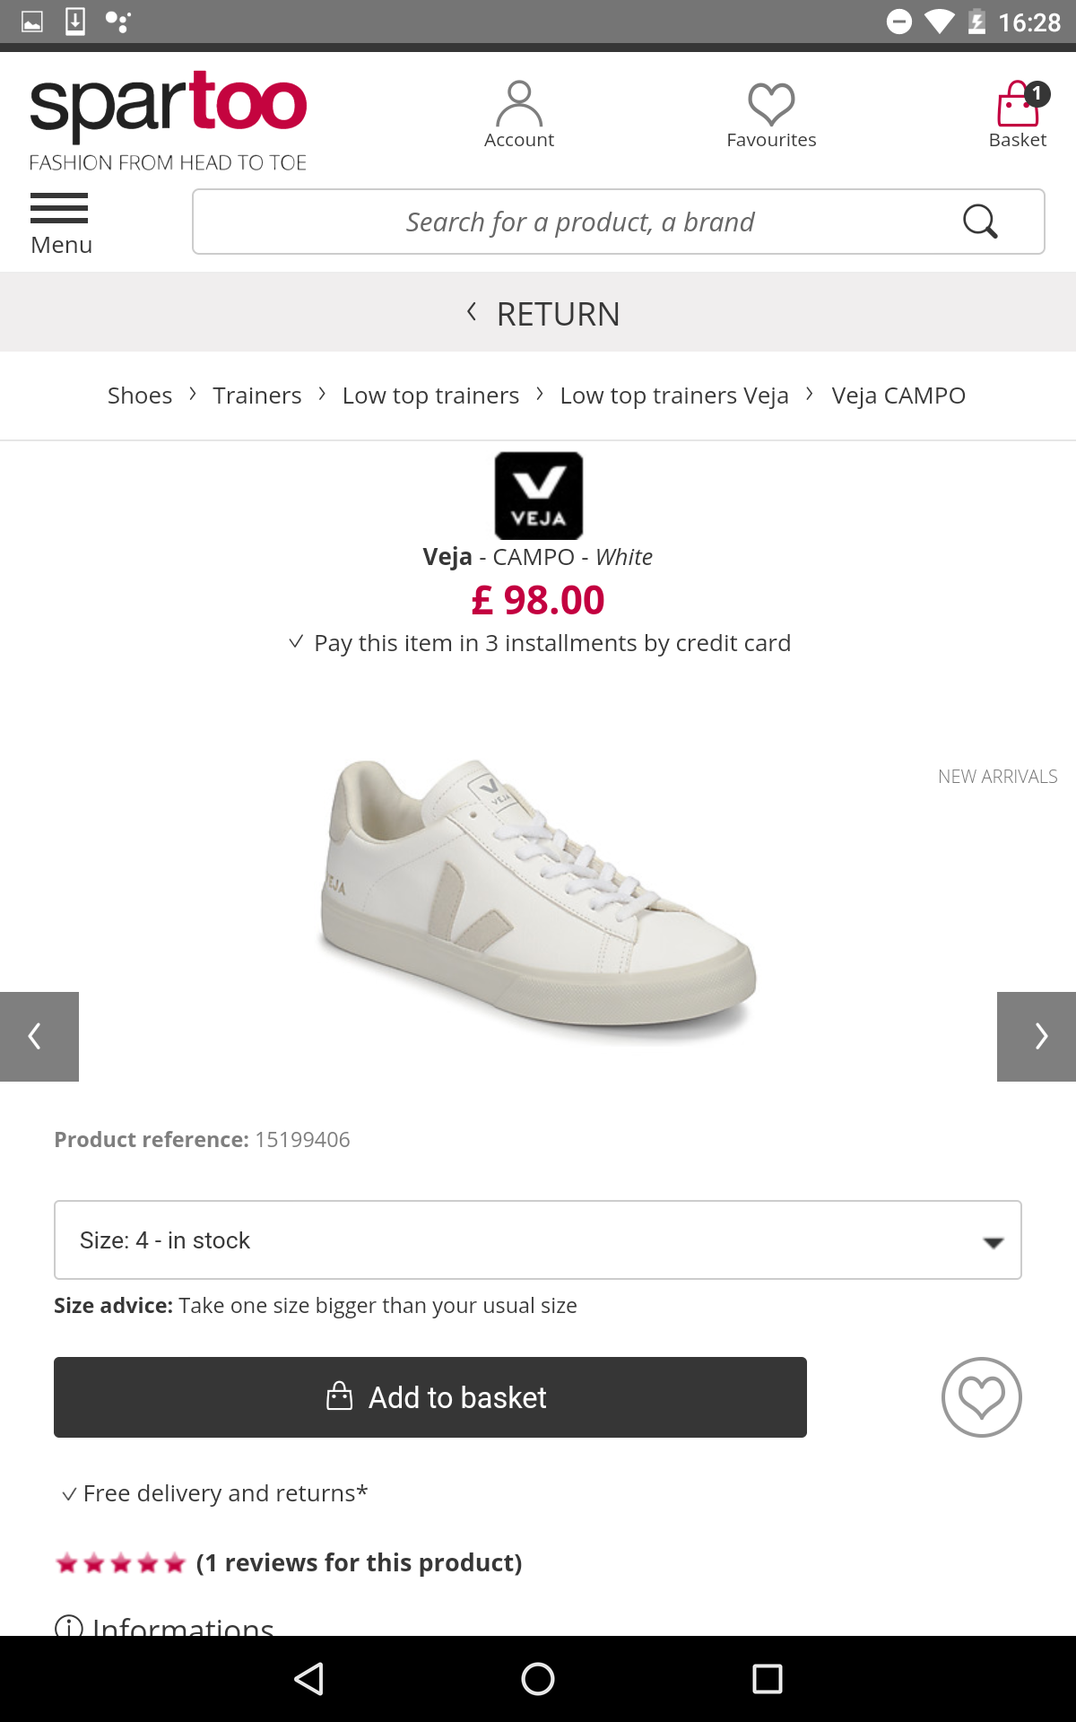The width and height of the screenshot is (1076, 1722).
Task: Show next product image arrow
Action: 1037,1037
